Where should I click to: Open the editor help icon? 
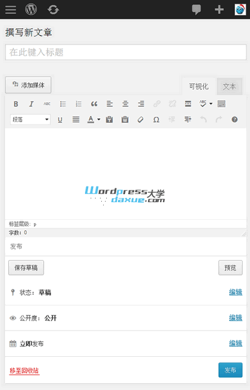point(234,120)
